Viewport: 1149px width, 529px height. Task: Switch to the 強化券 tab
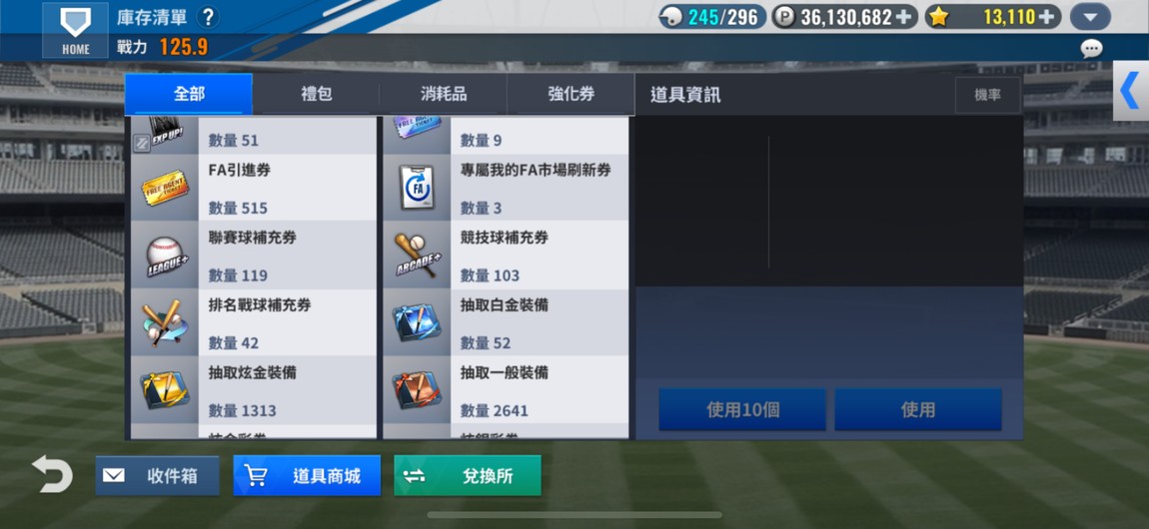[x=571, y=94]
